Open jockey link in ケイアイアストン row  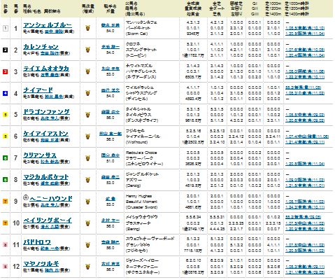tap(111, 134)
